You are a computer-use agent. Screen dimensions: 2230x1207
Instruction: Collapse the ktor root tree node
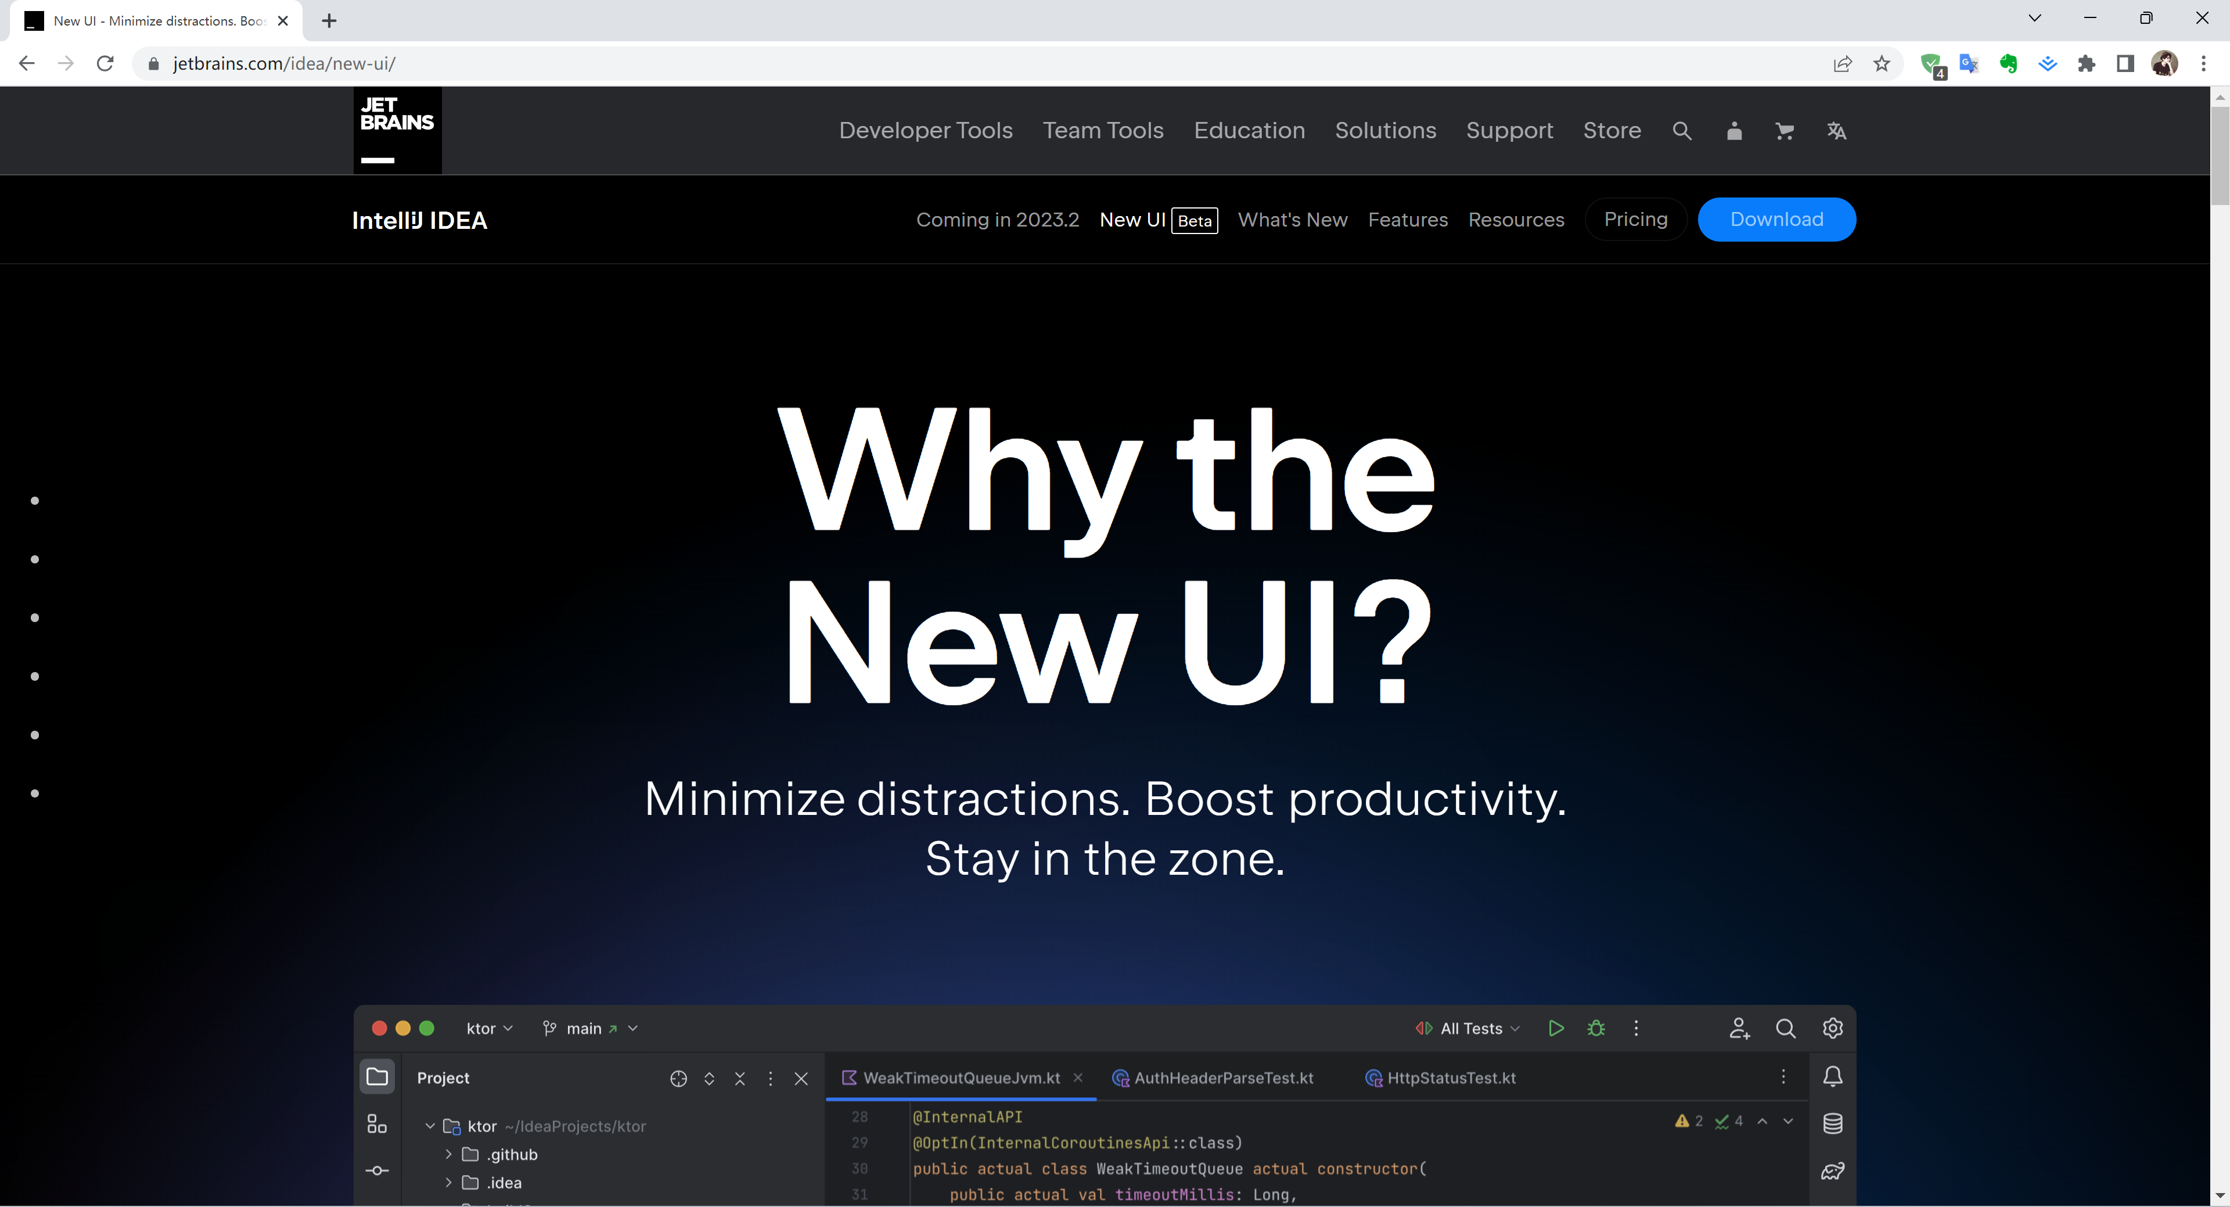pyautogui.click(x=429, y=1126)
